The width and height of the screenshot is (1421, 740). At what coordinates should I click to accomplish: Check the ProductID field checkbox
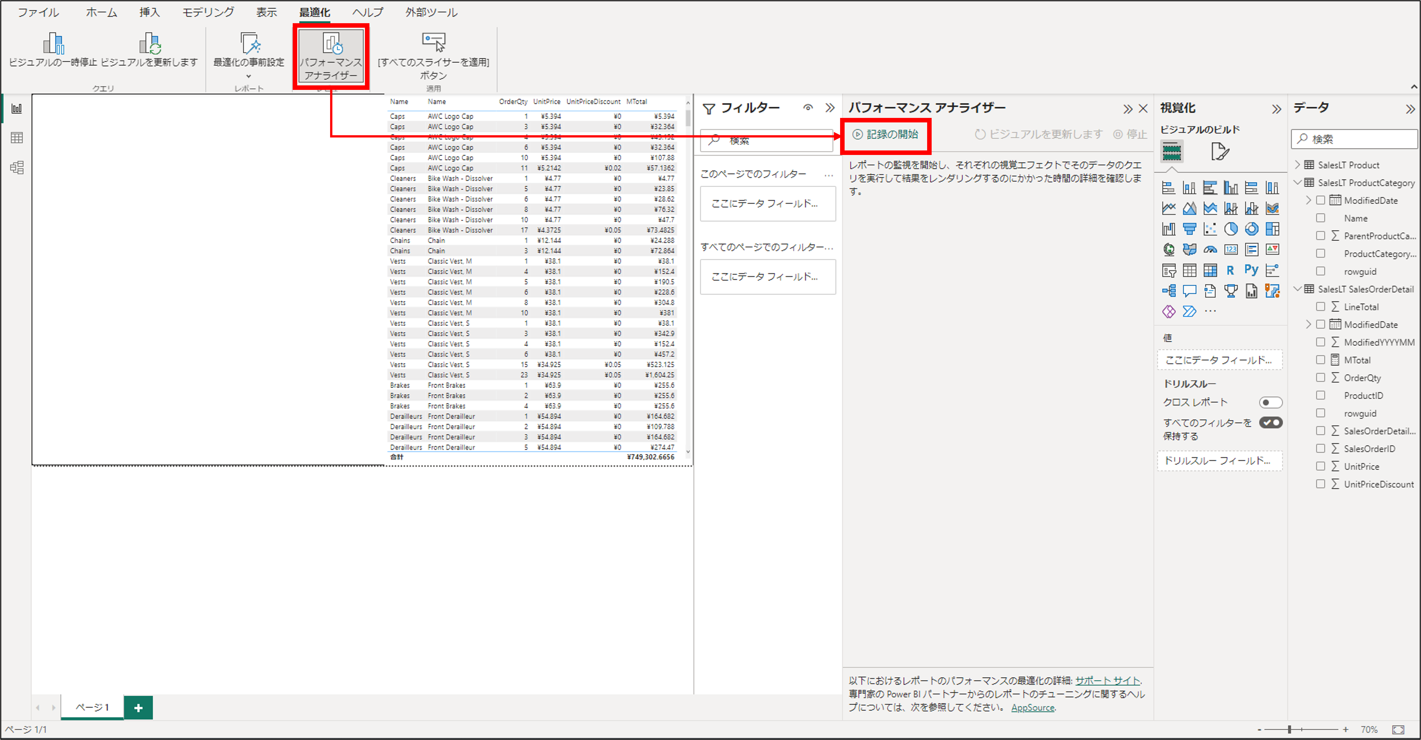[1321, 395]
